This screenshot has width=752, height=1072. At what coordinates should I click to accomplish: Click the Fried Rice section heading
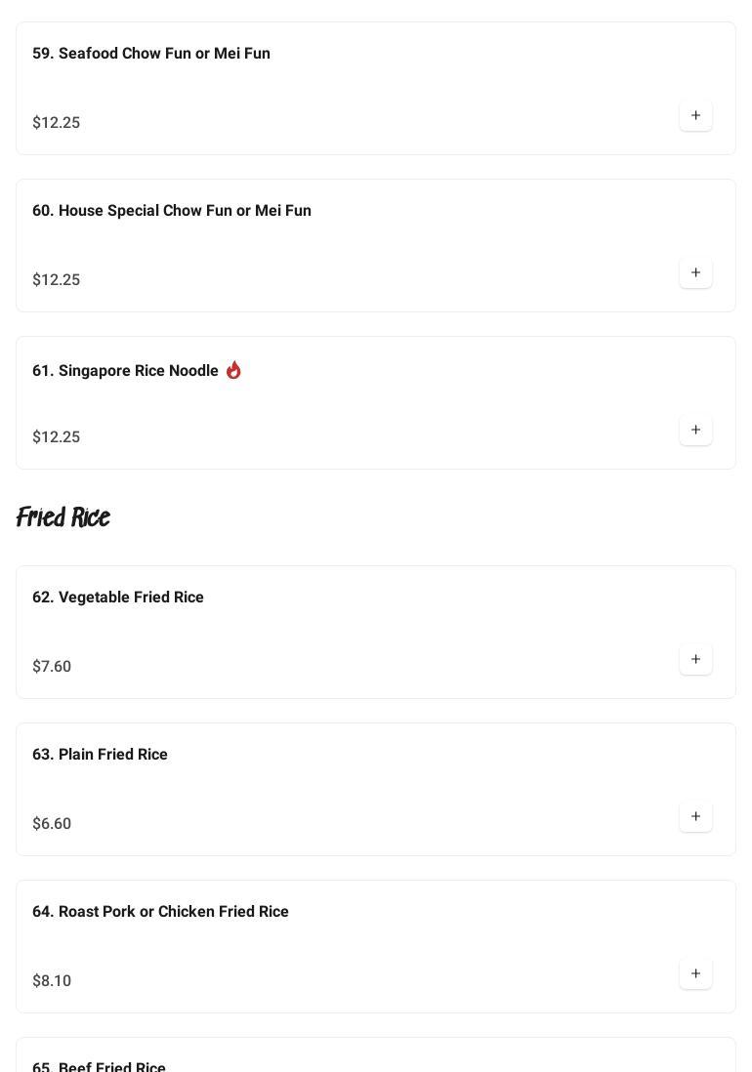click(63, 517)
